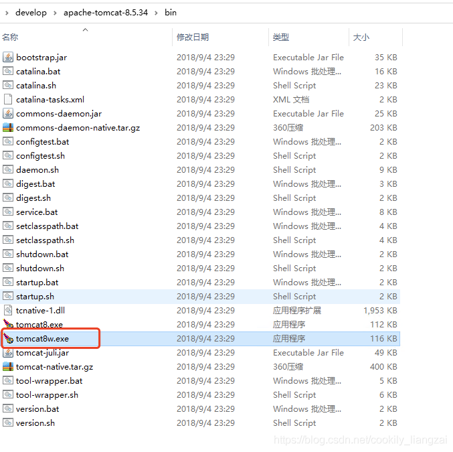453x452 pixels.
Task: Select the tomcat-juli.jar Java icon
Action: (x=8, y=352)
